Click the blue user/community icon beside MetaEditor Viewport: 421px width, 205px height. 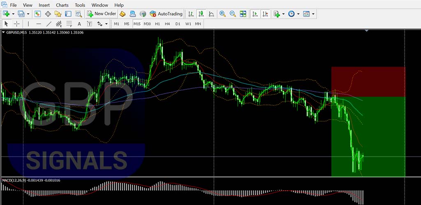click(x=133, y=14)
